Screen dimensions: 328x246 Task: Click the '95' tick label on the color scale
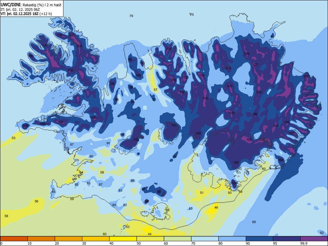[275, 243]
